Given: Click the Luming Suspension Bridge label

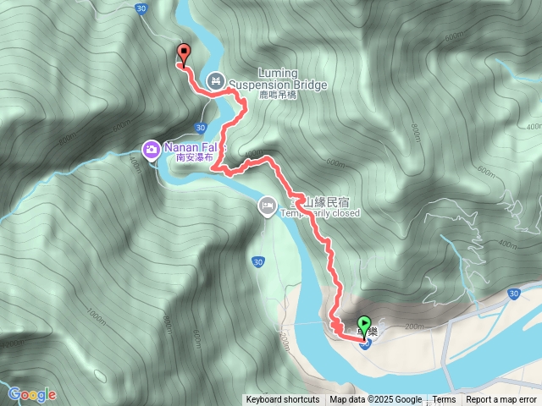Looking at the screenshot, I should (278, 84).
